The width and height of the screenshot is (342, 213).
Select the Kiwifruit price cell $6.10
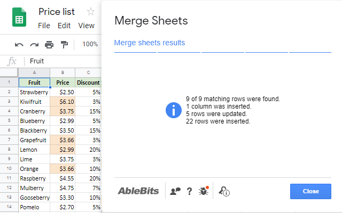click(63, 102)
